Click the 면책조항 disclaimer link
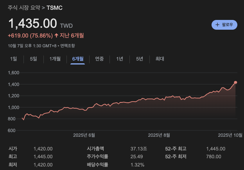The image size is (244, 170). click(68, 46)
